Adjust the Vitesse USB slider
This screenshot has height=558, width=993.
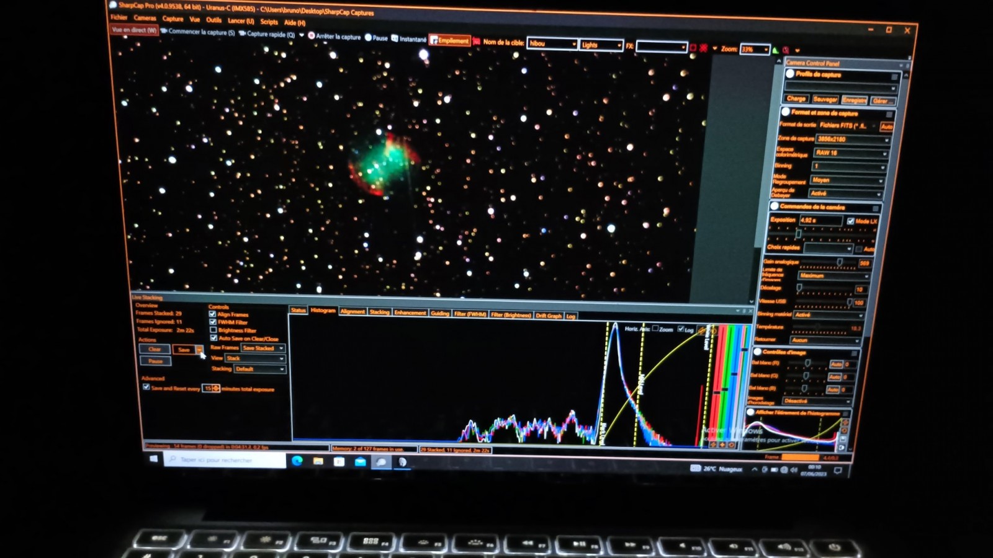(849, 302)
